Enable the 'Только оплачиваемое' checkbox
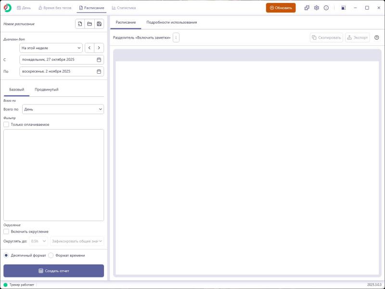 click(6, 124)
